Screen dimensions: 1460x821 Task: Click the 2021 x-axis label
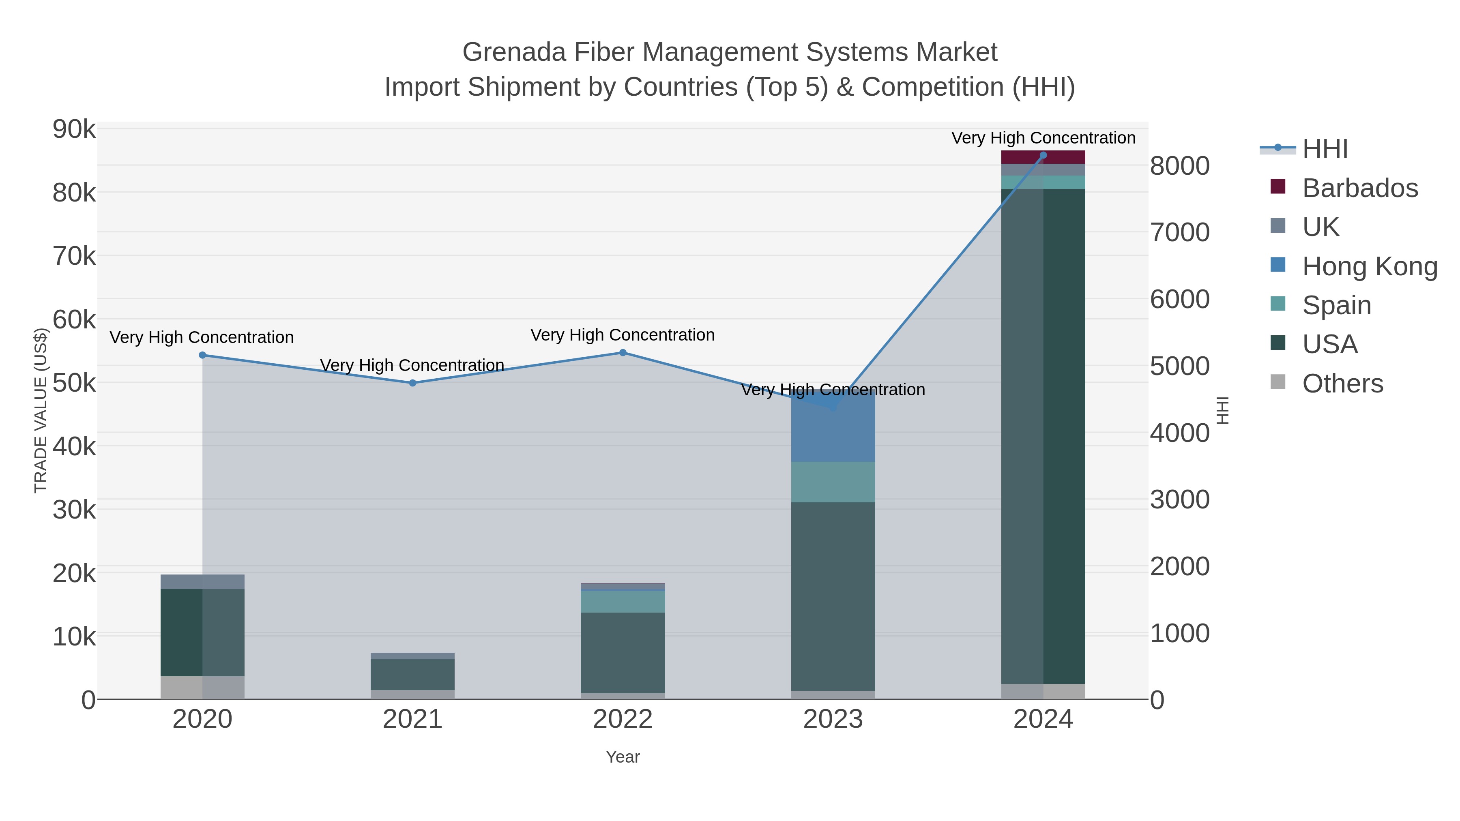click(412, 720)
